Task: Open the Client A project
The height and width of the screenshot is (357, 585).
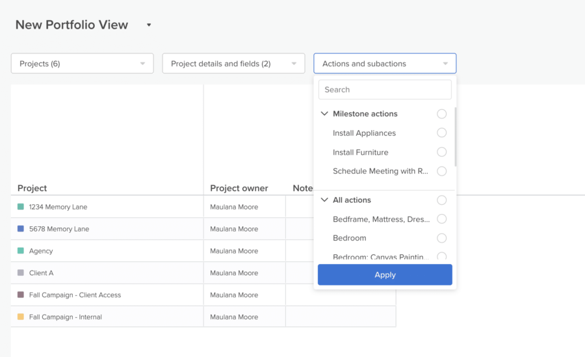Action: pyautogui.click(x=42, y=273)
